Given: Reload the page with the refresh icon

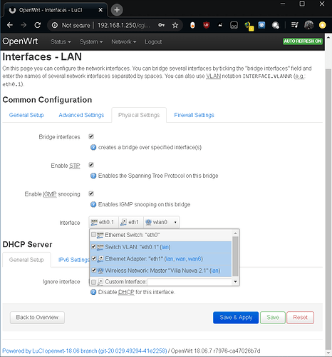Looking at the screenshot, I should (x=38, y=25).
